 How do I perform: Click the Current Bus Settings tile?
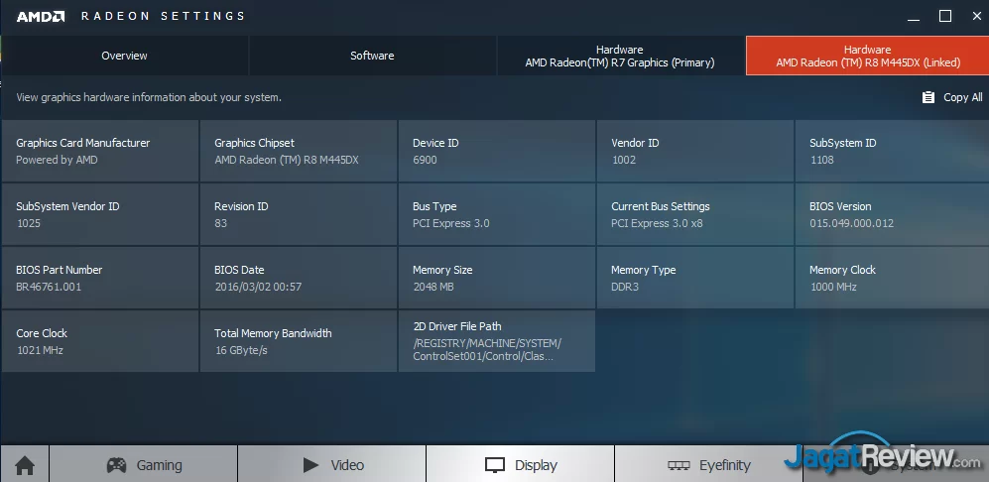coord(694,214)
